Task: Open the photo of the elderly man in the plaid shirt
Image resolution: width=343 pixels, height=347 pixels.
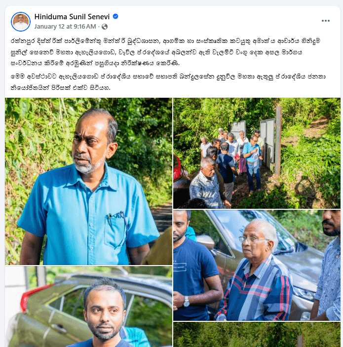Action: tap(257, 265)
